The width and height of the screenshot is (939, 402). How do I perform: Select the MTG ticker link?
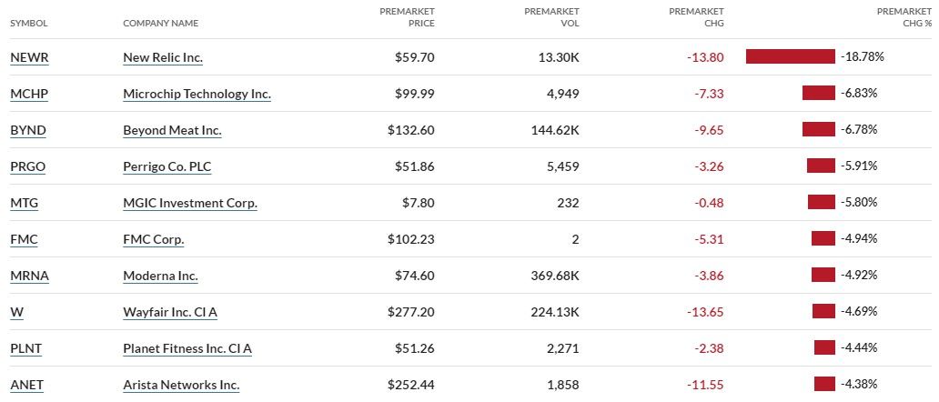pyautogui.click(x=24, y=203)
